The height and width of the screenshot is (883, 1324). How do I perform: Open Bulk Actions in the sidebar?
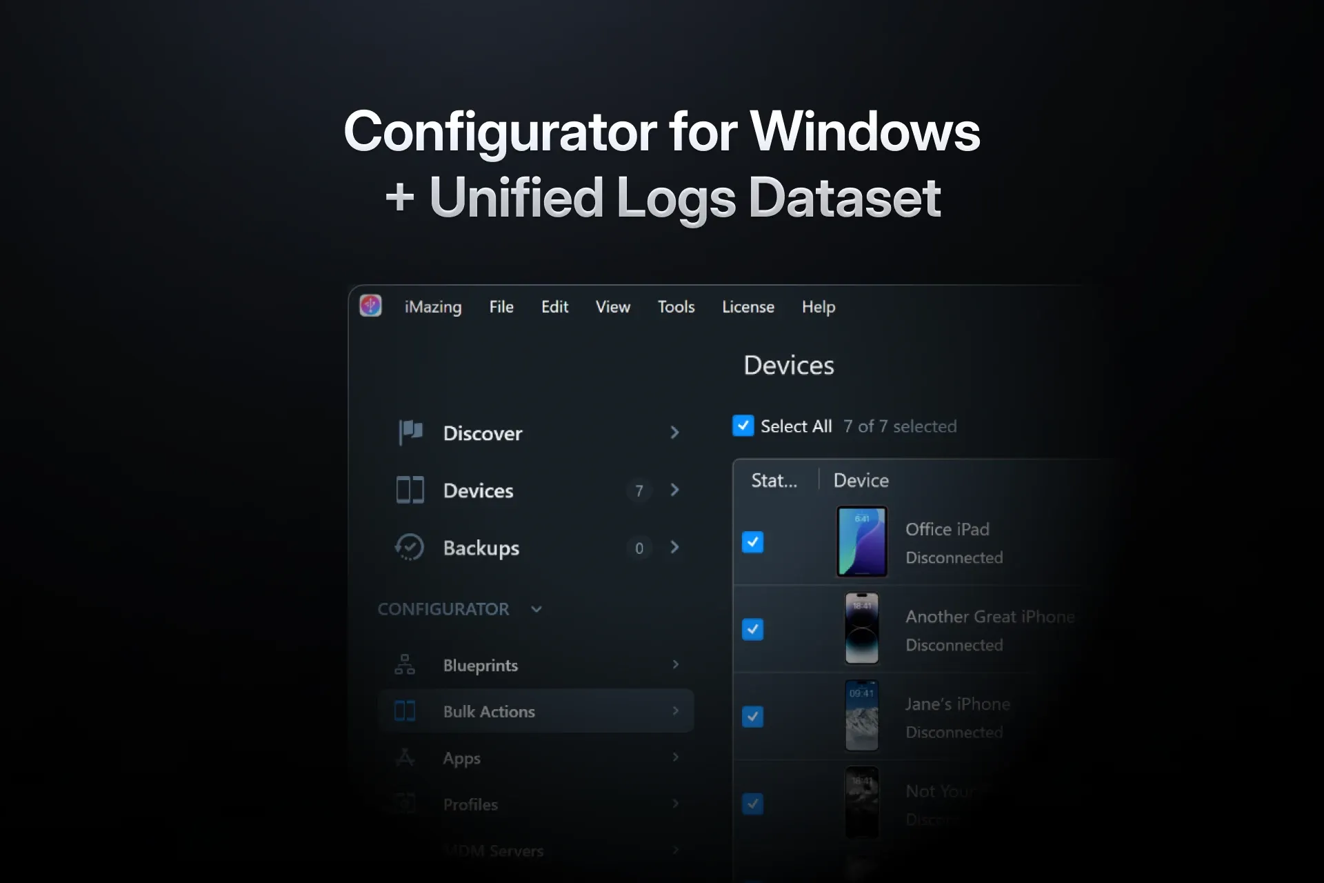pos(536,711)
